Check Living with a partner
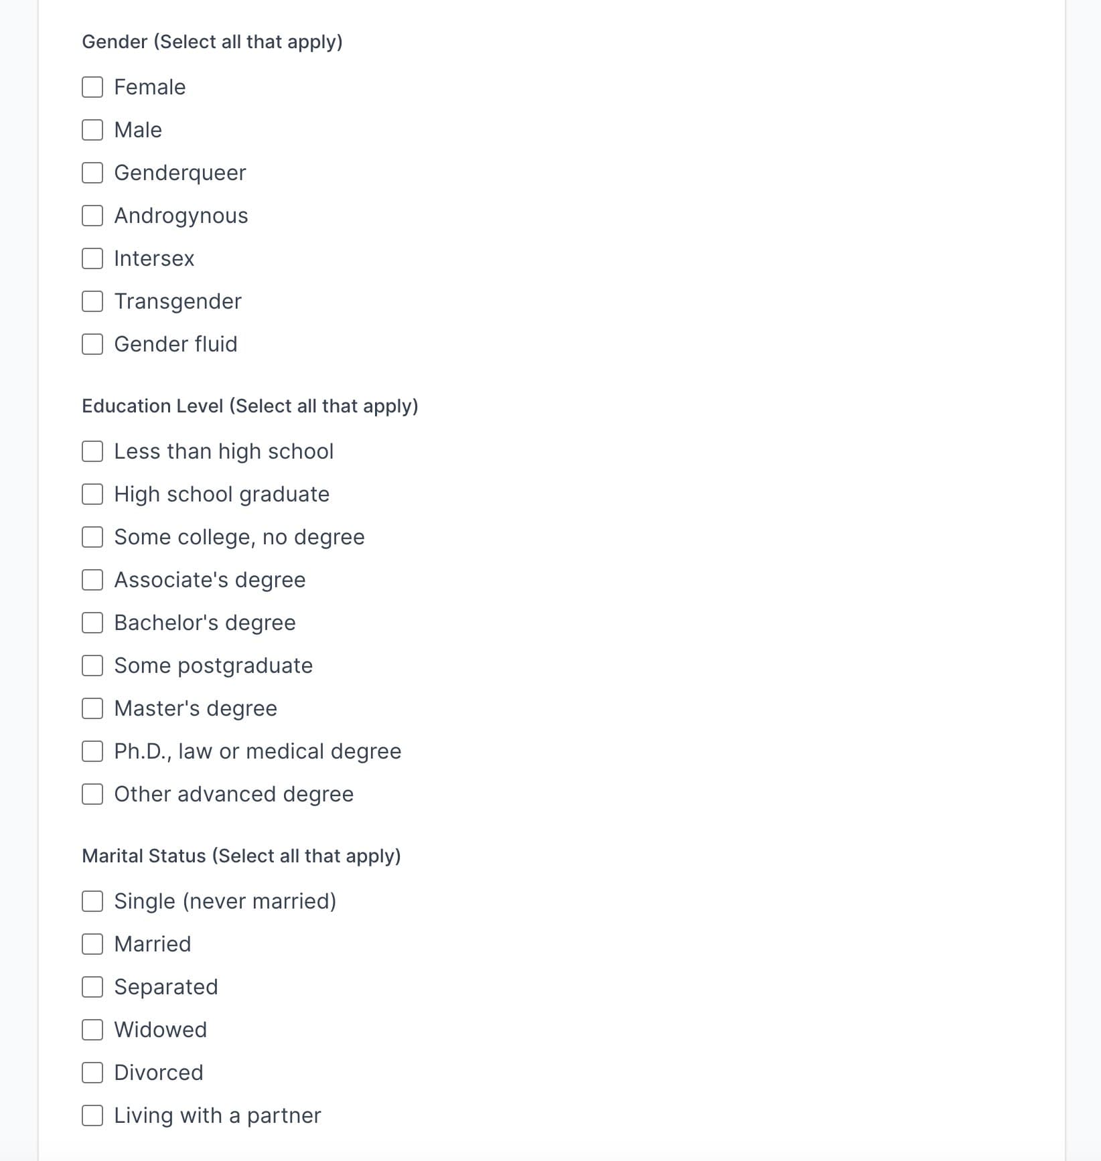 point(92,1115)
